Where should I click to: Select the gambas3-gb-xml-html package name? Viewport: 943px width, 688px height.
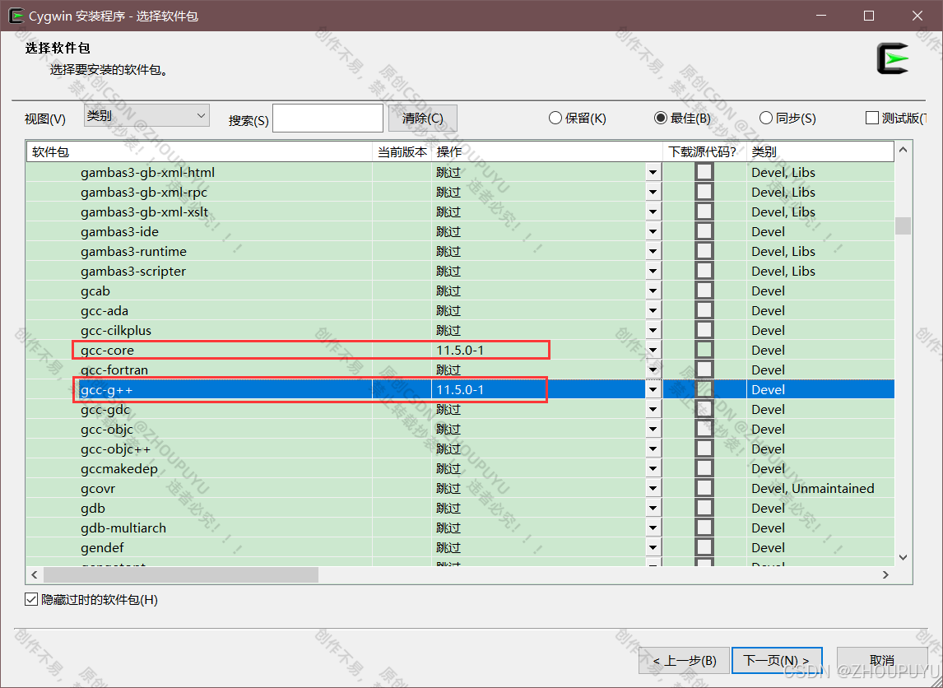pyautogui.click(x=147, y=173)
